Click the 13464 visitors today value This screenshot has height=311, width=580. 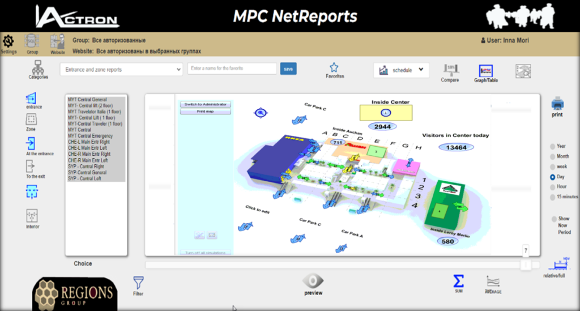point(456,147)
